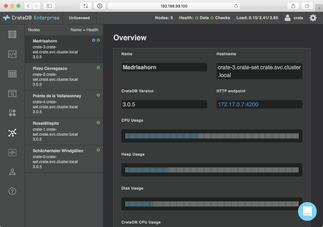Open the settings gear icon
The width and height of the screenshot is (323, 227).
pyautogui.click(x=313, y=18)
